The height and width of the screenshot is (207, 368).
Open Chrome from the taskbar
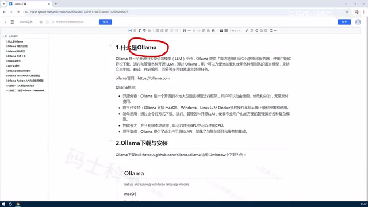point(18,204)
